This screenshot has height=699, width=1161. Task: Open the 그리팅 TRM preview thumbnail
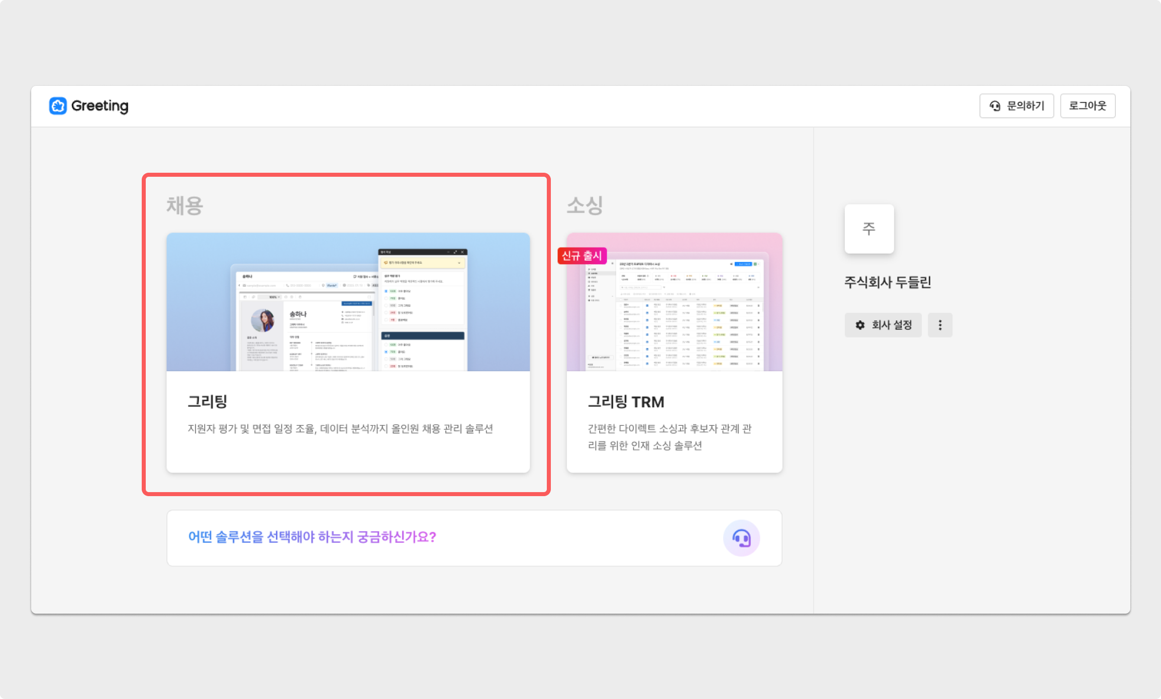(x=674, y=311)
